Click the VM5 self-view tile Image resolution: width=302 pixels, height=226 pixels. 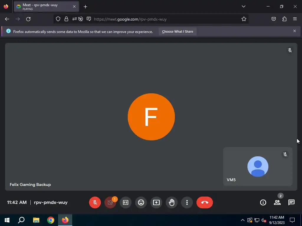[258, 167]
